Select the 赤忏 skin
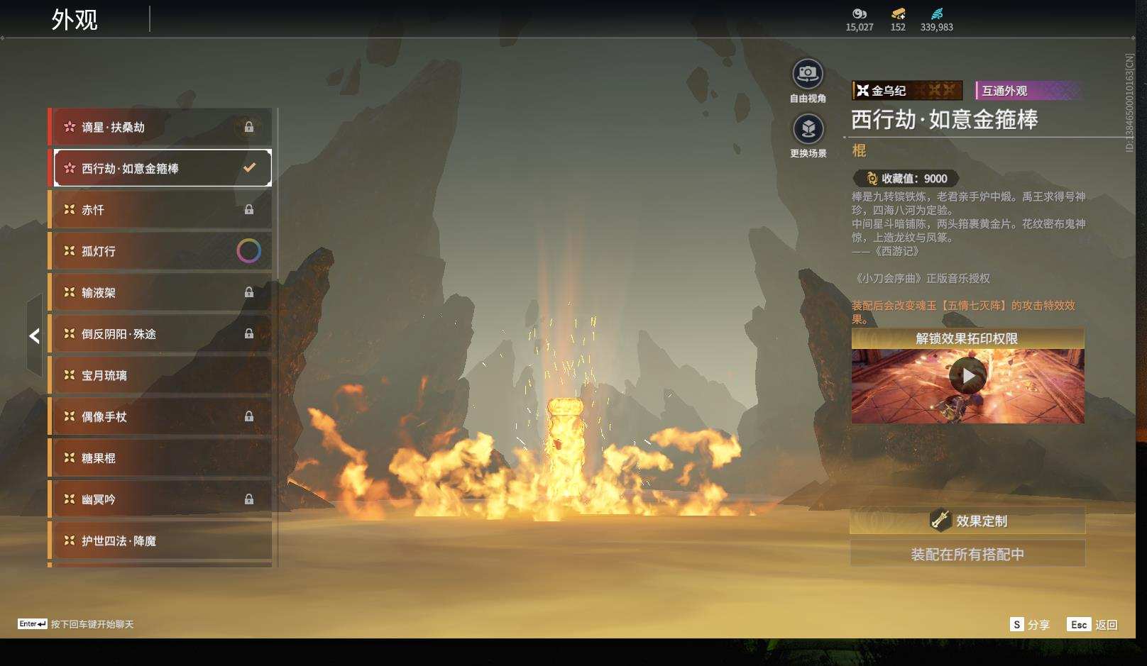This screenshot has height=666, width=1147. (x=160, y=209)
